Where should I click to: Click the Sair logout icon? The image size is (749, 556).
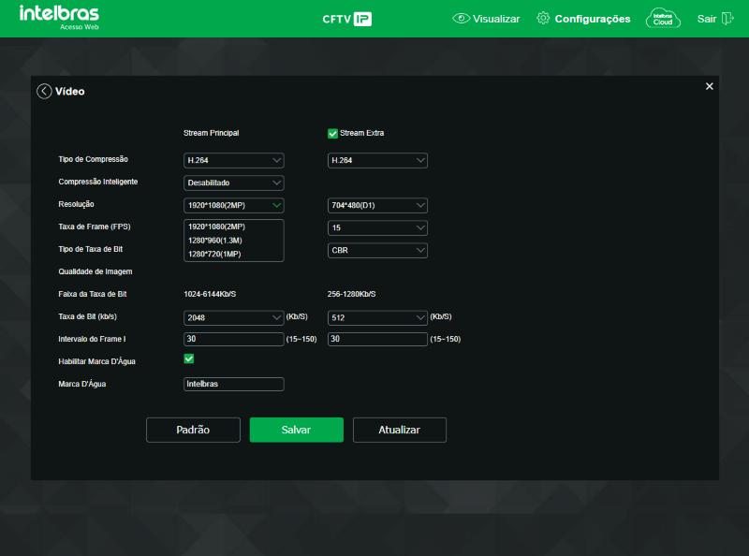coord(727,19)
